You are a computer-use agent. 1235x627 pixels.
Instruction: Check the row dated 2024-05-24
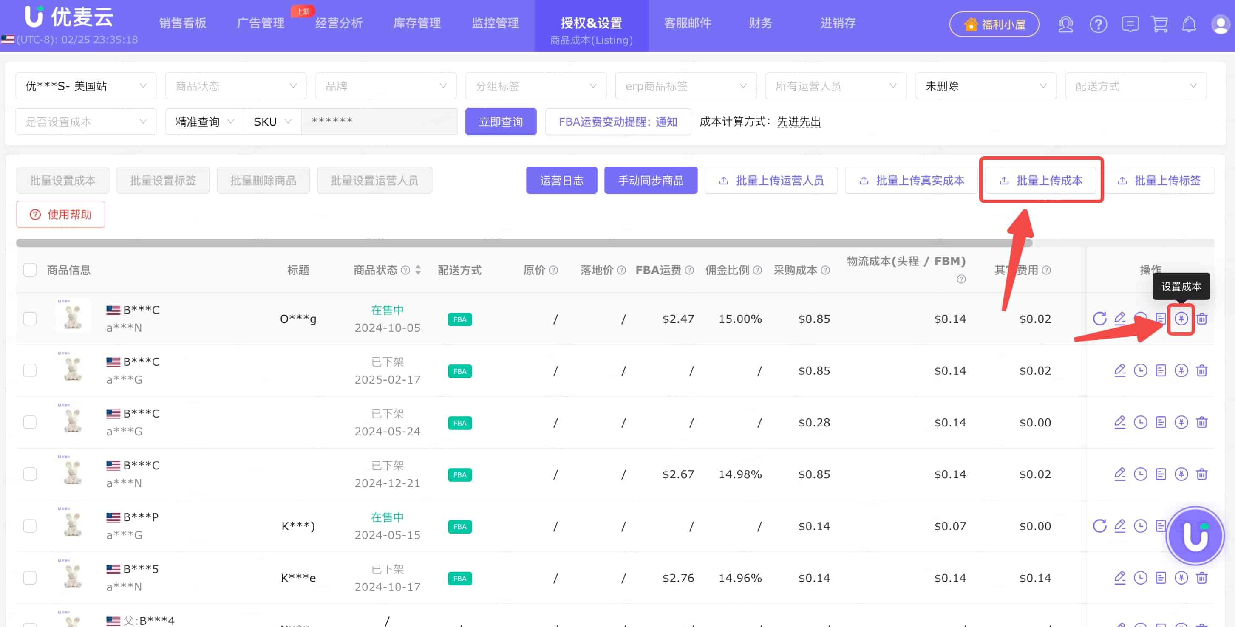coord(30,422)
